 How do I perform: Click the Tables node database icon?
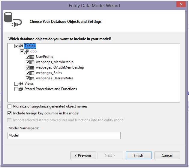[x=21, y=46]
